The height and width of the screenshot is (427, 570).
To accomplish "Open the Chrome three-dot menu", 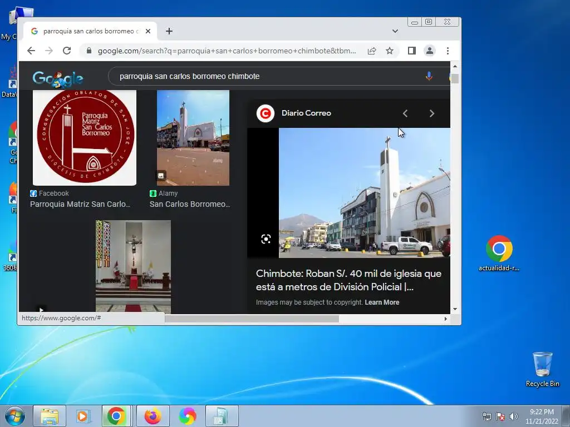I will tap(448, 51).
